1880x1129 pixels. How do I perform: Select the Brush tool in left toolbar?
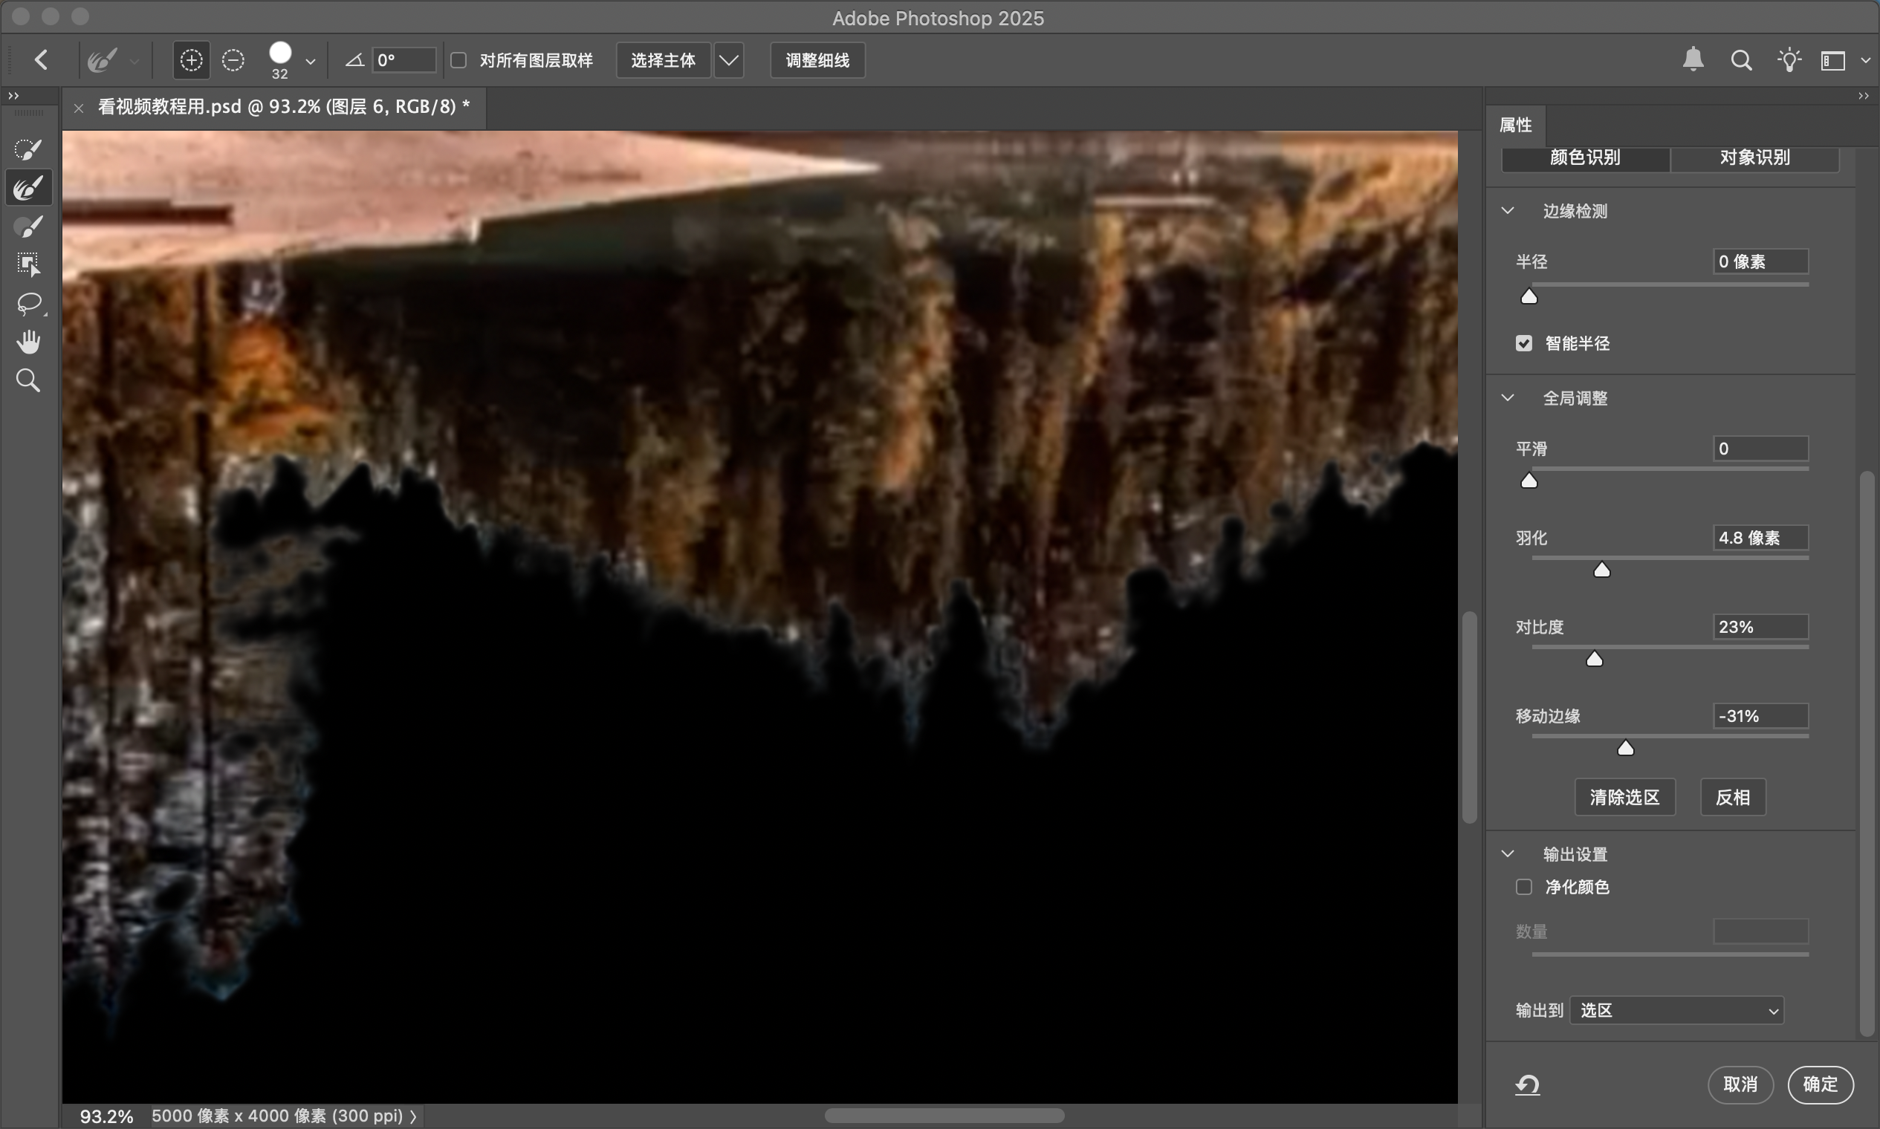[28, 226]
